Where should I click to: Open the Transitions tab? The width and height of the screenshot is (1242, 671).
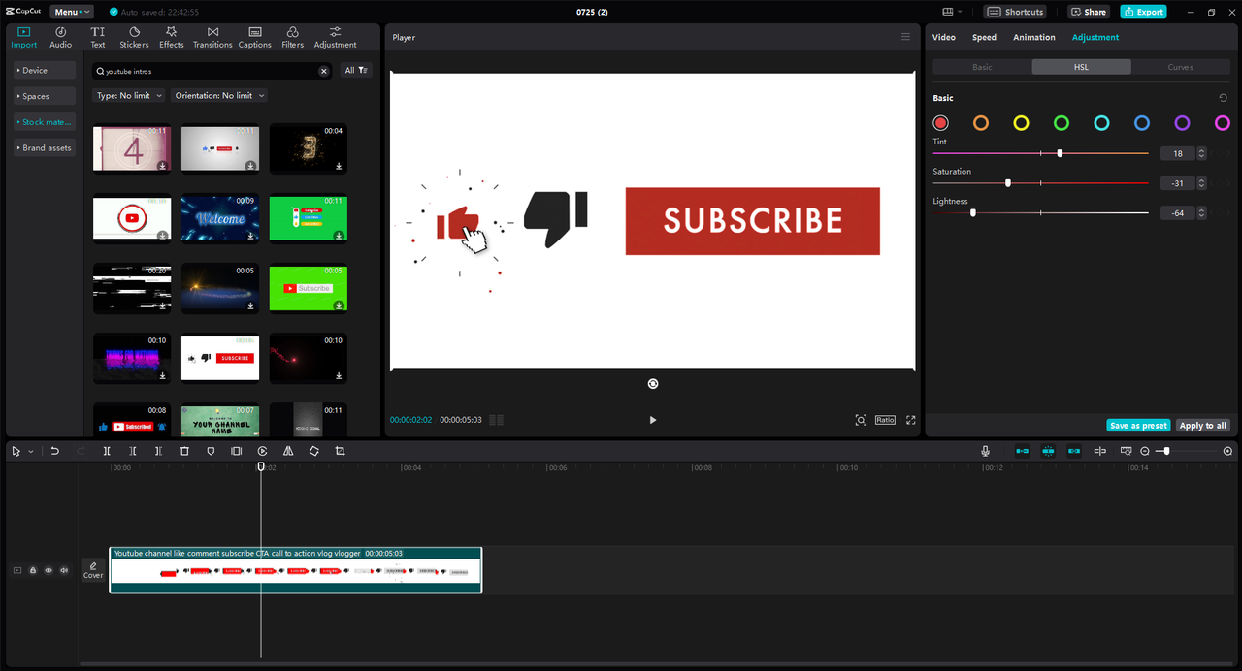point(212,38)
